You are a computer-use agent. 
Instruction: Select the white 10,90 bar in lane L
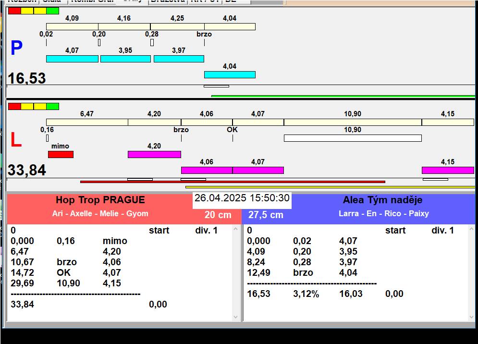(353, 138)
